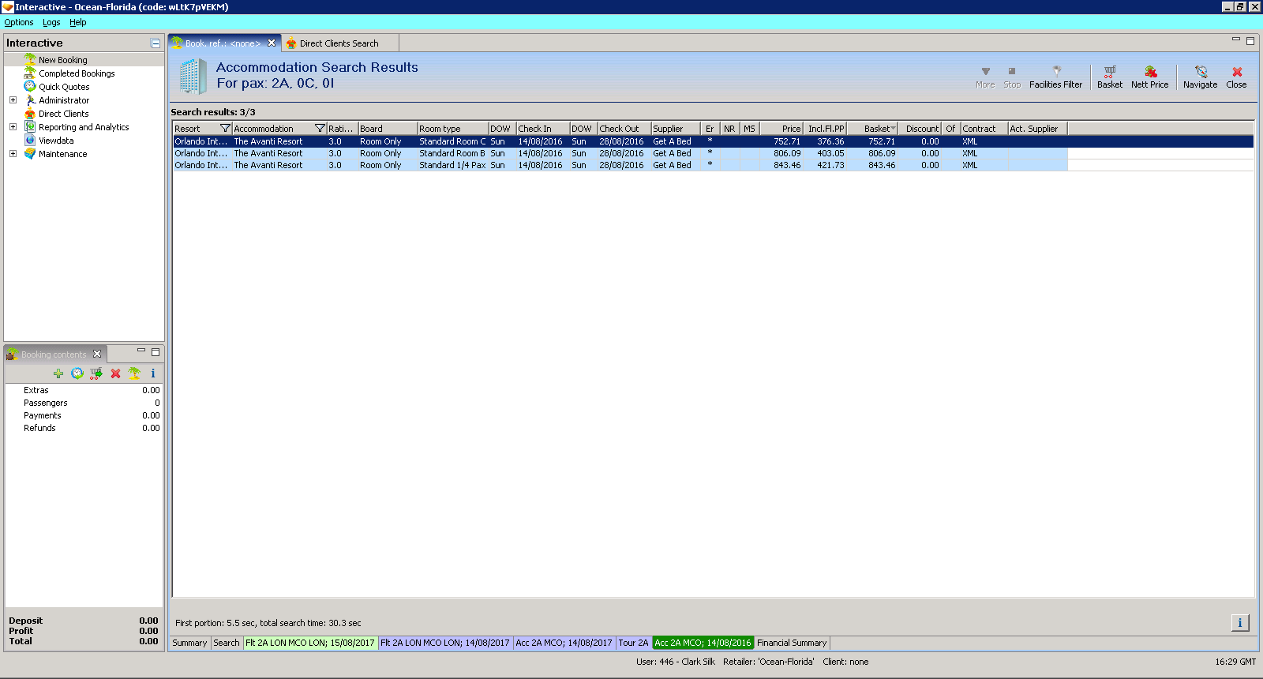Select the Extras row in Booking contents
Screen dimensions: 1263x679
84,390
